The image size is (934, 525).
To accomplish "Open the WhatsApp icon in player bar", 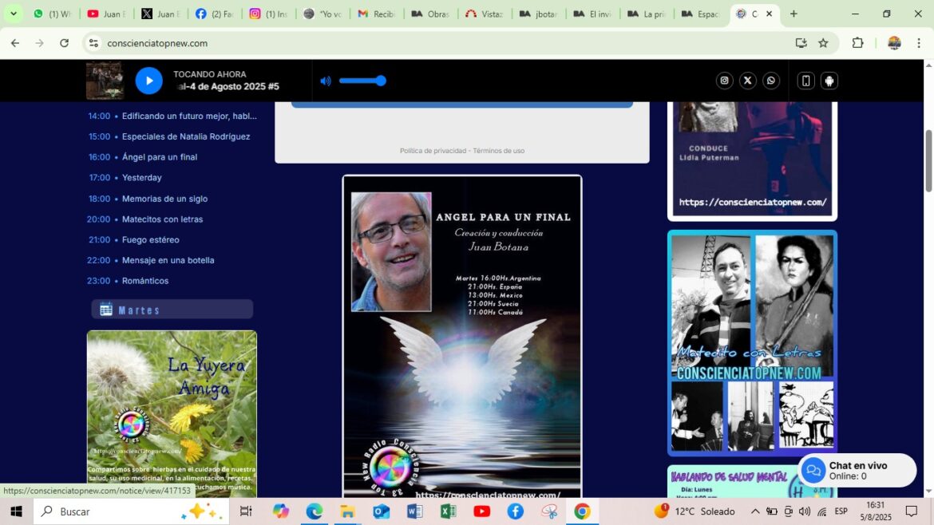I will coord(770,81).
